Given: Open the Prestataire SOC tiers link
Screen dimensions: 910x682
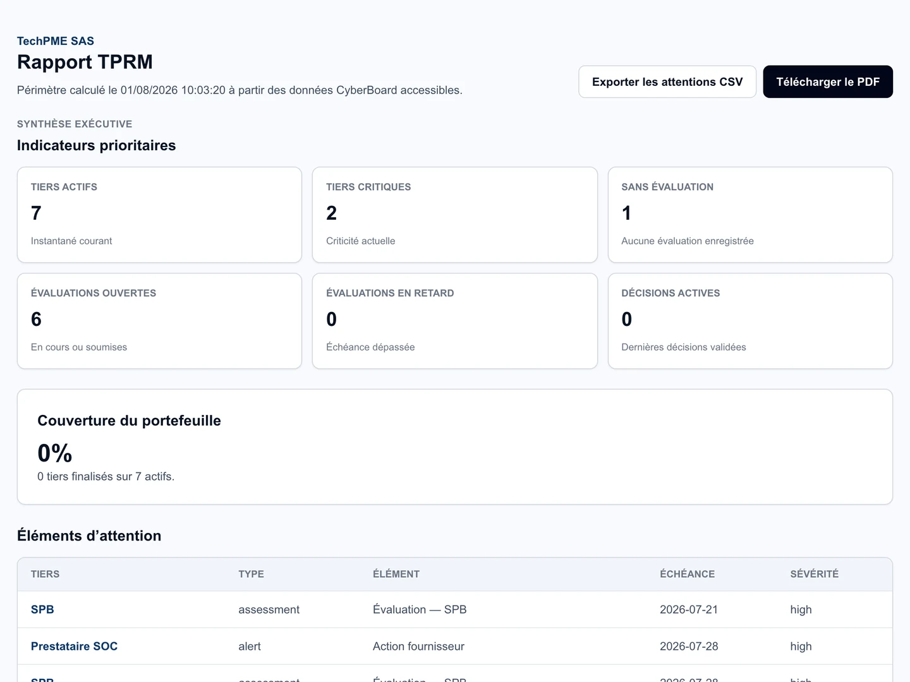Looking at the screenshot, I should click(74, 646).
